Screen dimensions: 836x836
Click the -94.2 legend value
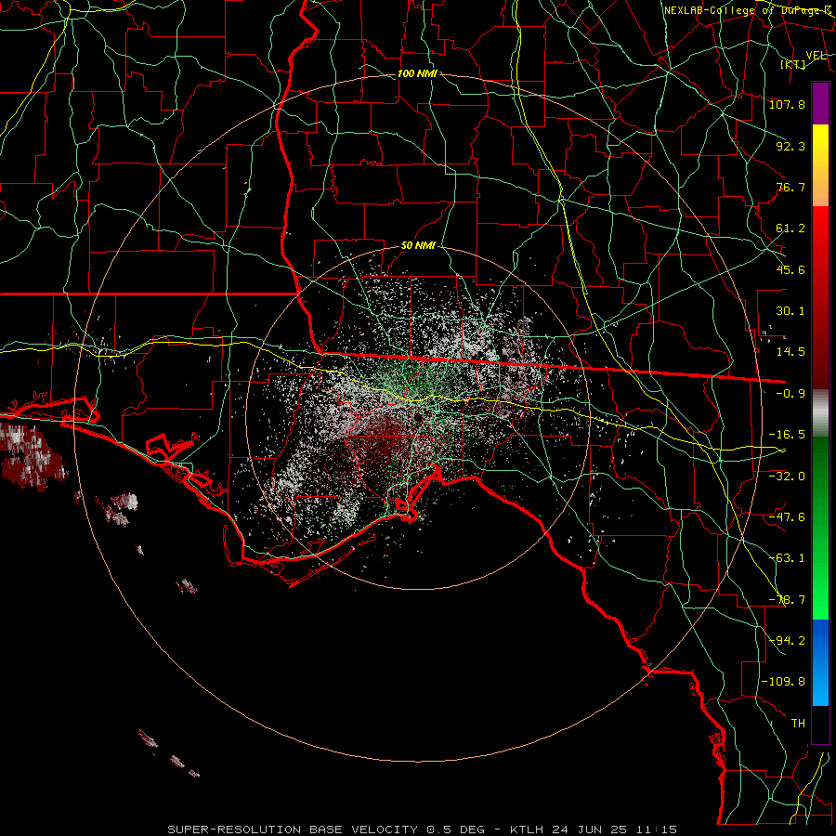click(x=787, y=640)
